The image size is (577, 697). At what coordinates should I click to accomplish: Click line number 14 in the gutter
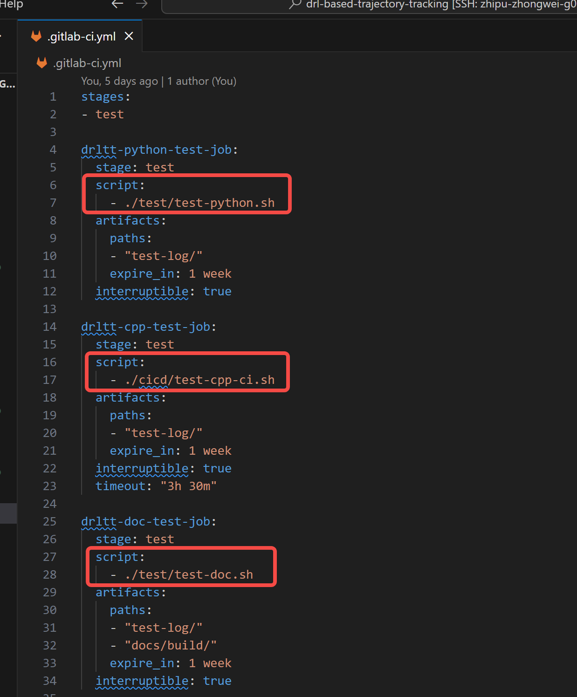coord(50,327)
